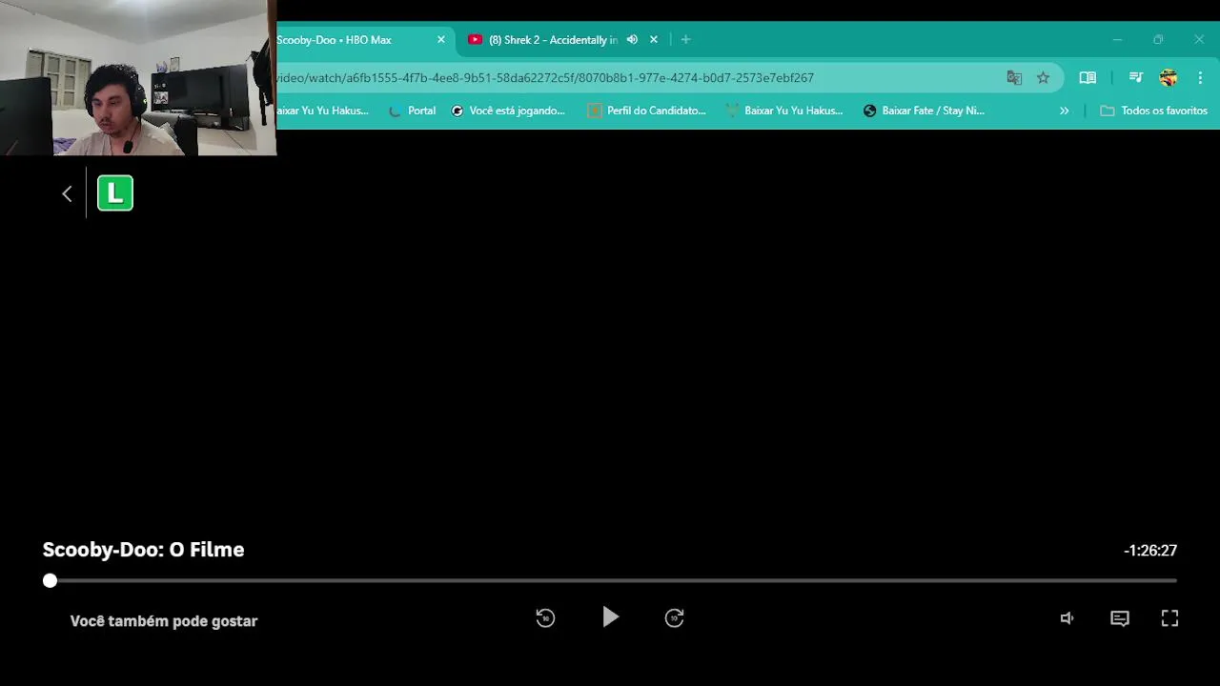Open the Portal bookmark
1220x686 pixels.
pyautogui.click(x=413, y=111)
